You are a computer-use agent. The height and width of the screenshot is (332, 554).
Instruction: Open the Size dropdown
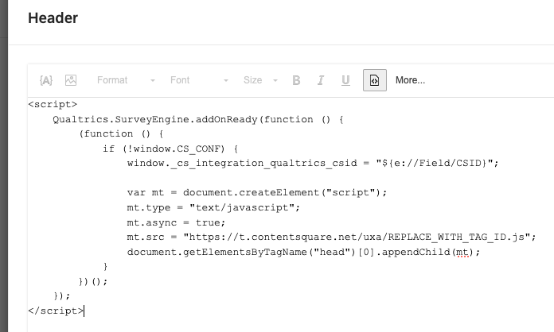[260, 80]
